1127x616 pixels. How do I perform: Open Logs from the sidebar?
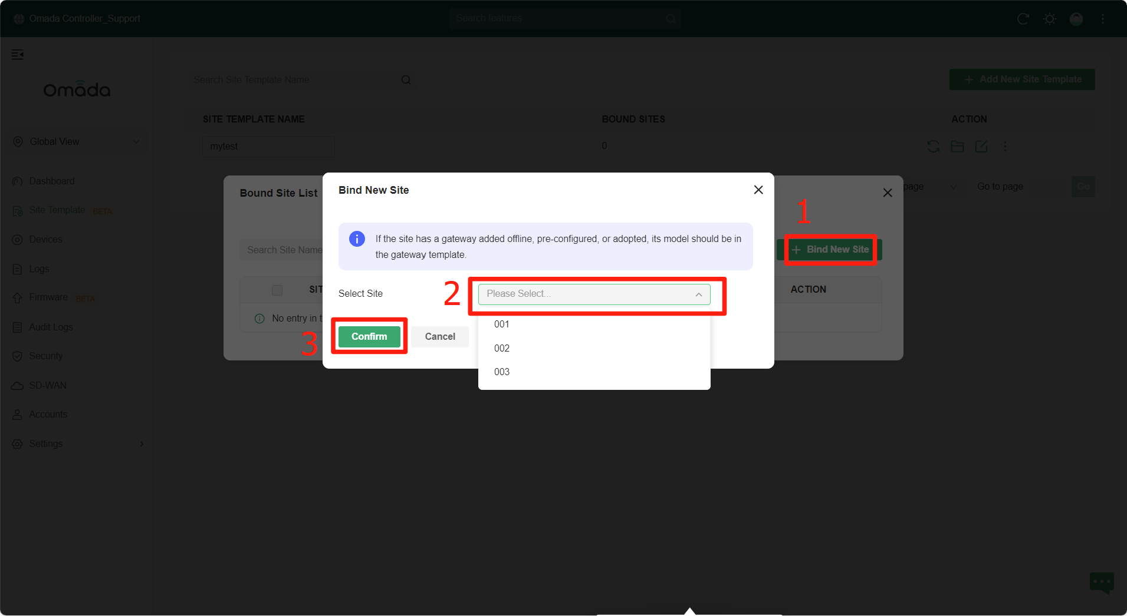pos(39,269)
